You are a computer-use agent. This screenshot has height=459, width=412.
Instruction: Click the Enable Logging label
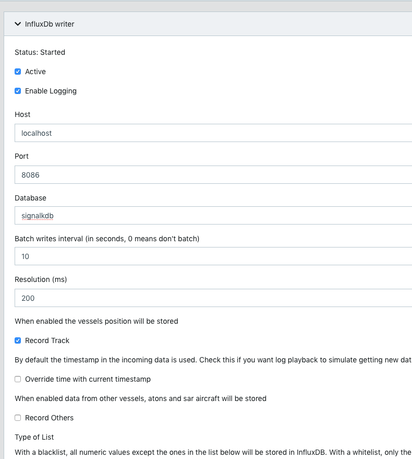pyautogui.click(x=51, y=90)
